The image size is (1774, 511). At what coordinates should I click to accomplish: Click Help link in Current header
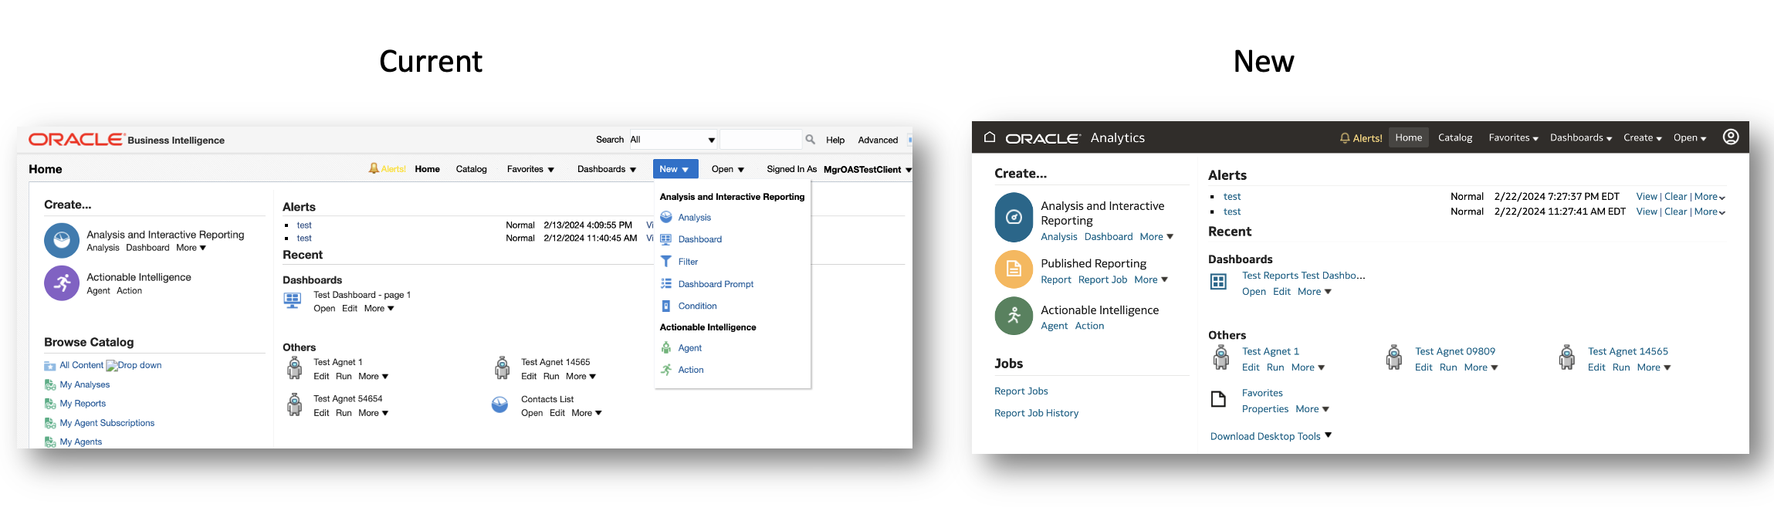(835, 140)
